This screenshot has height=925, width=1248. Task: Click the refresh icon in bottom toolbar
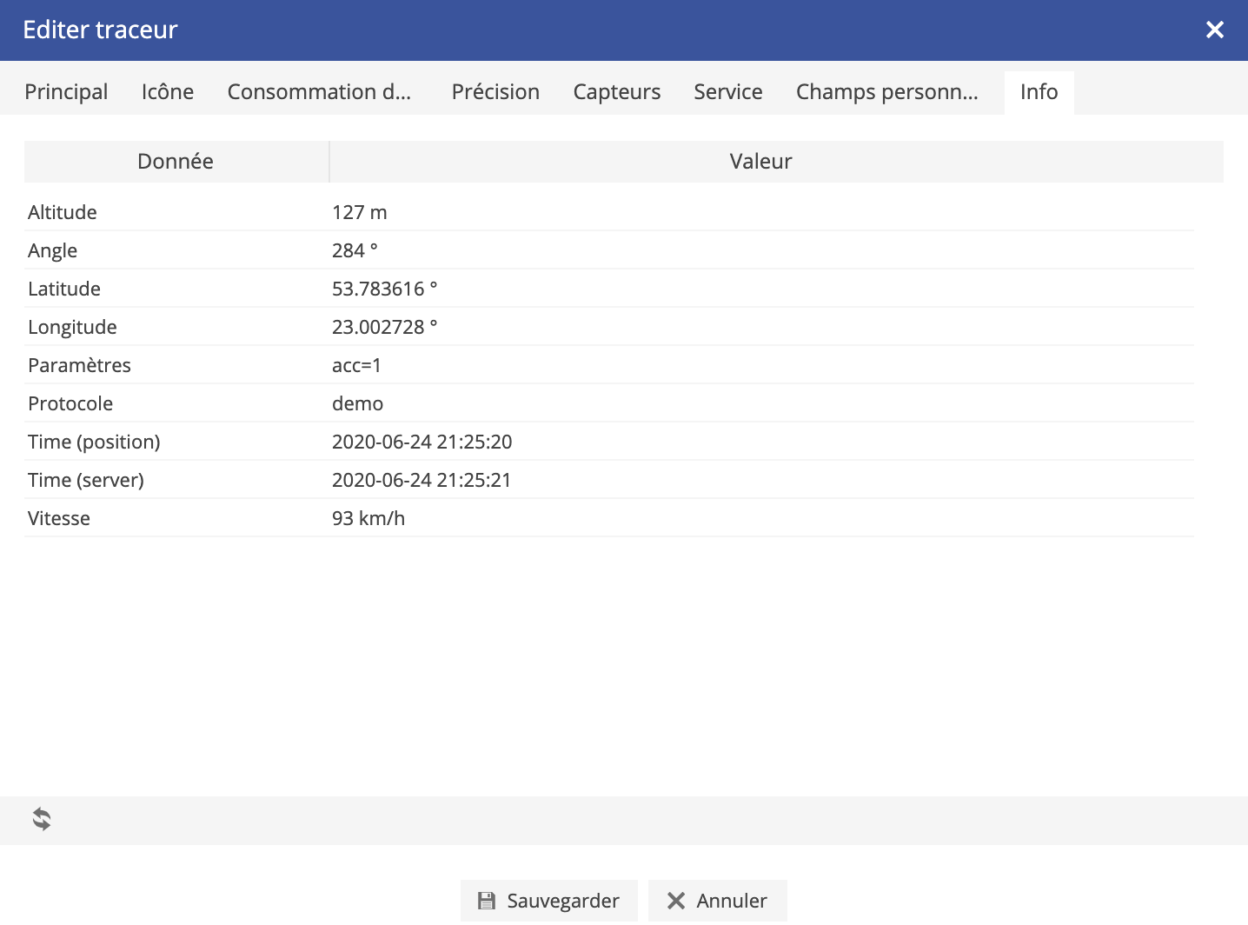tap(42, 819)
